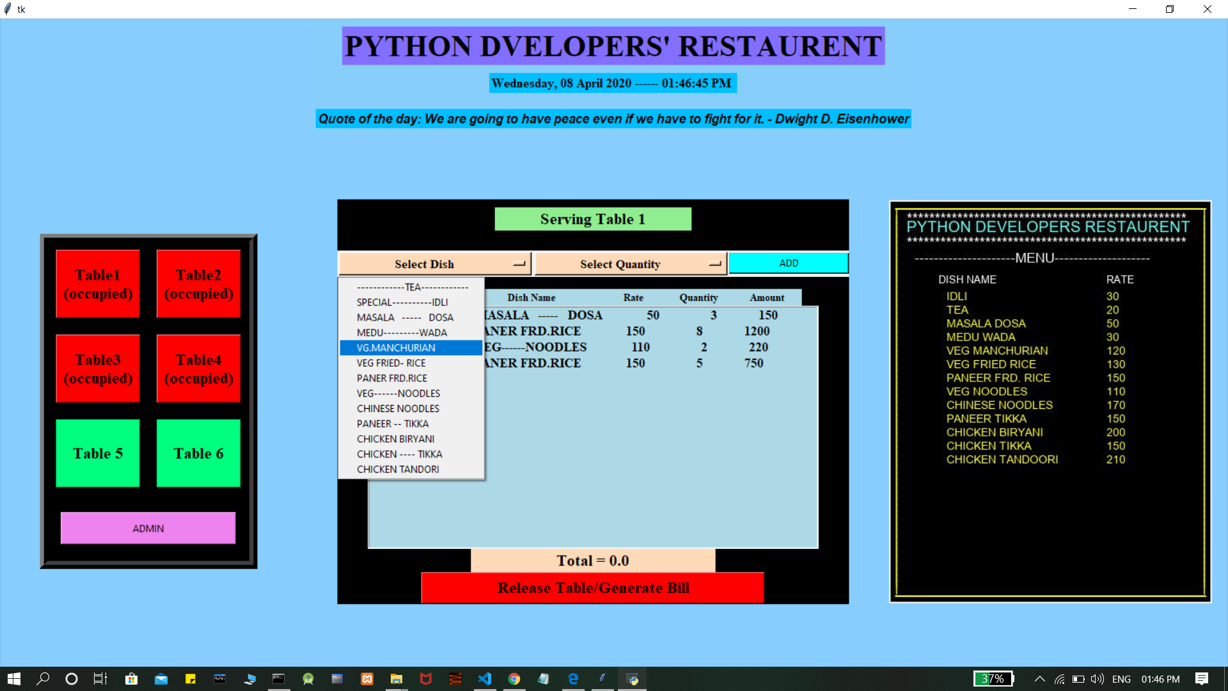Image resolution: width=1228 pixels, height=691 pixels.
Task: Open Android Studio from the taskbar
Action: tap(308, 678)
